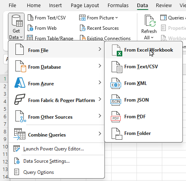The image size is (186, 181).
Task: Expand the Combine Queries submenu arrow
Action: point(100,134)
